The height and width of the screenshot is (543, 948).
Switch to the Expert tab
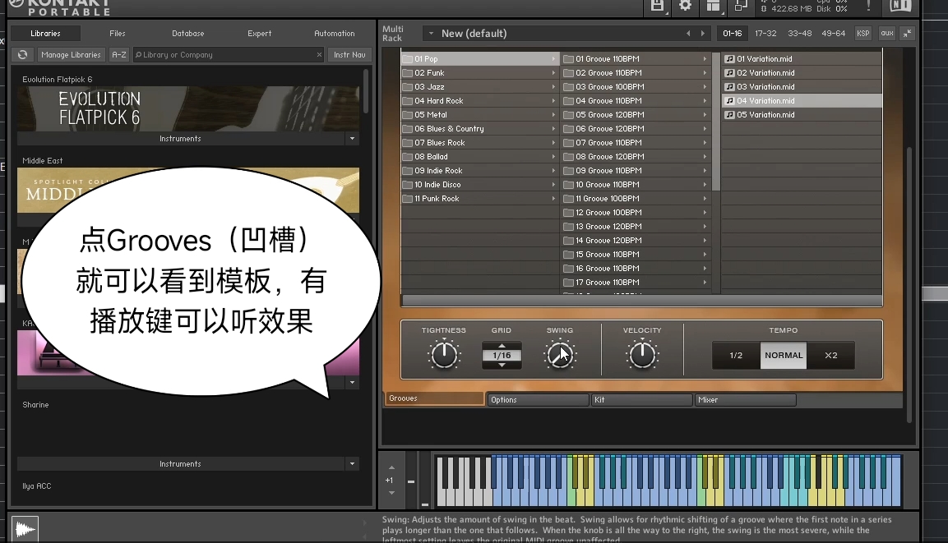pos(259,33)
